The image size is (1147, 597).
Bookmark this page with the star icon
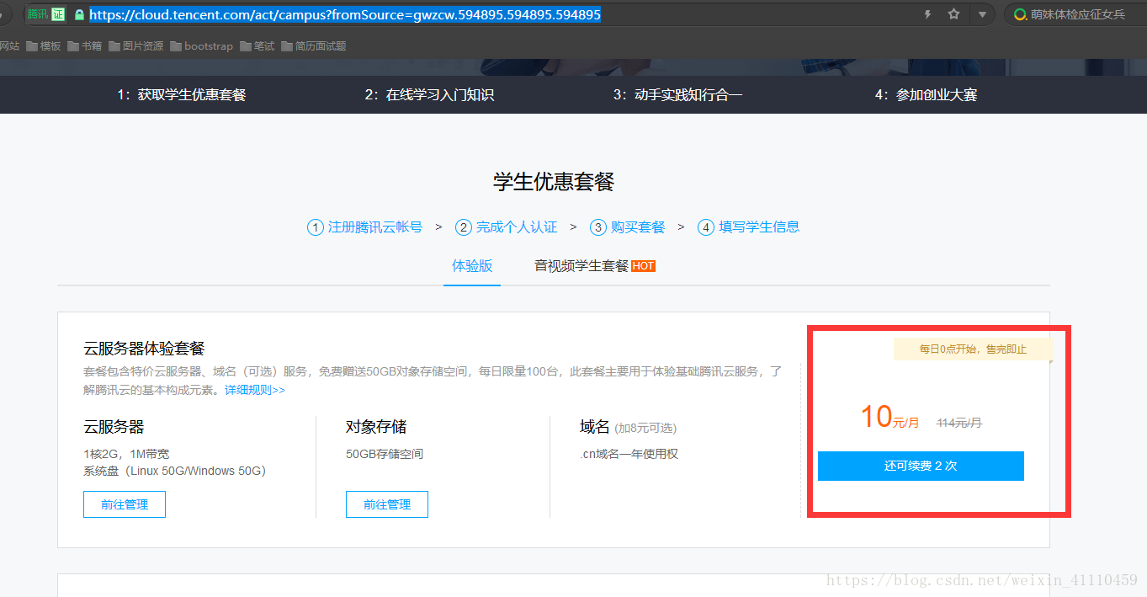[x=953, y=14]
